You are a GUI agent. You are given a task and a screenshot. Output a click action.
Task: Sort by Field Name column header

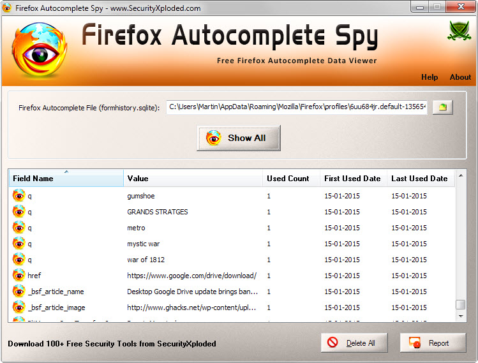point(66,178)
